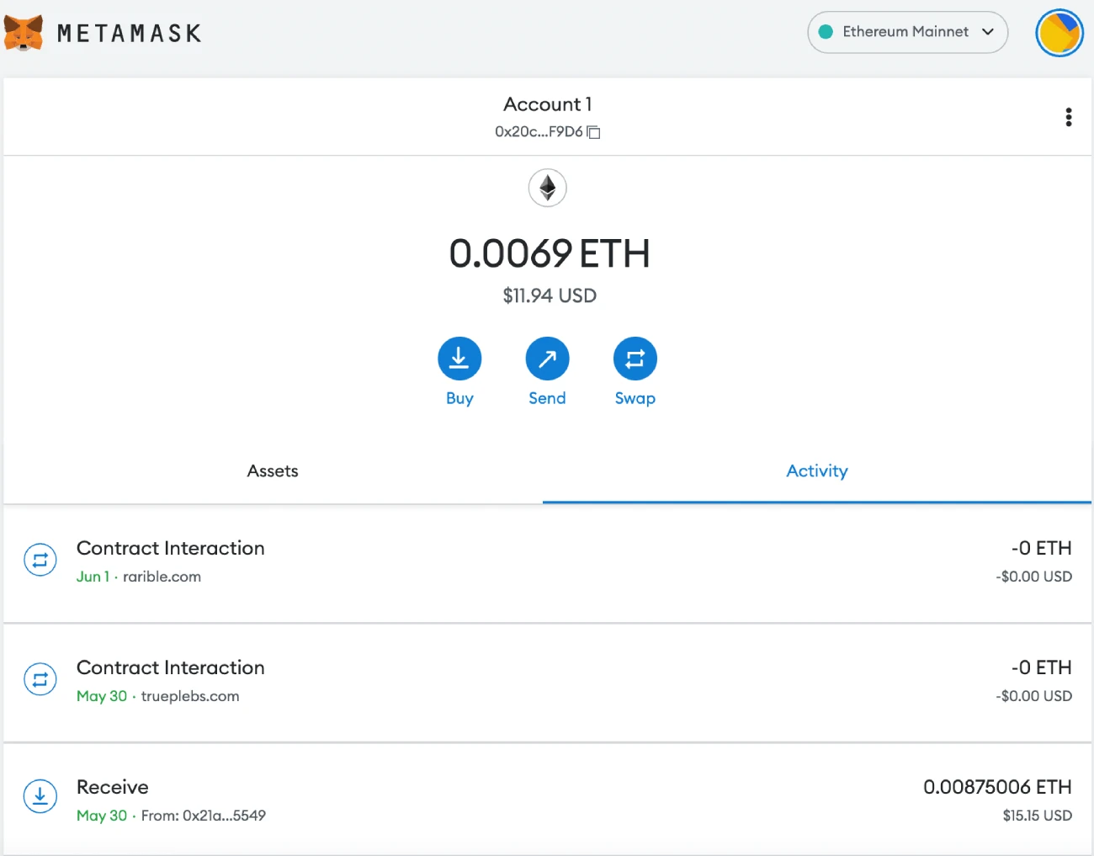The height and width of the screenshot is (856, 1094).
Task: Click the download icon on Receive row
Action: point(40,796)
